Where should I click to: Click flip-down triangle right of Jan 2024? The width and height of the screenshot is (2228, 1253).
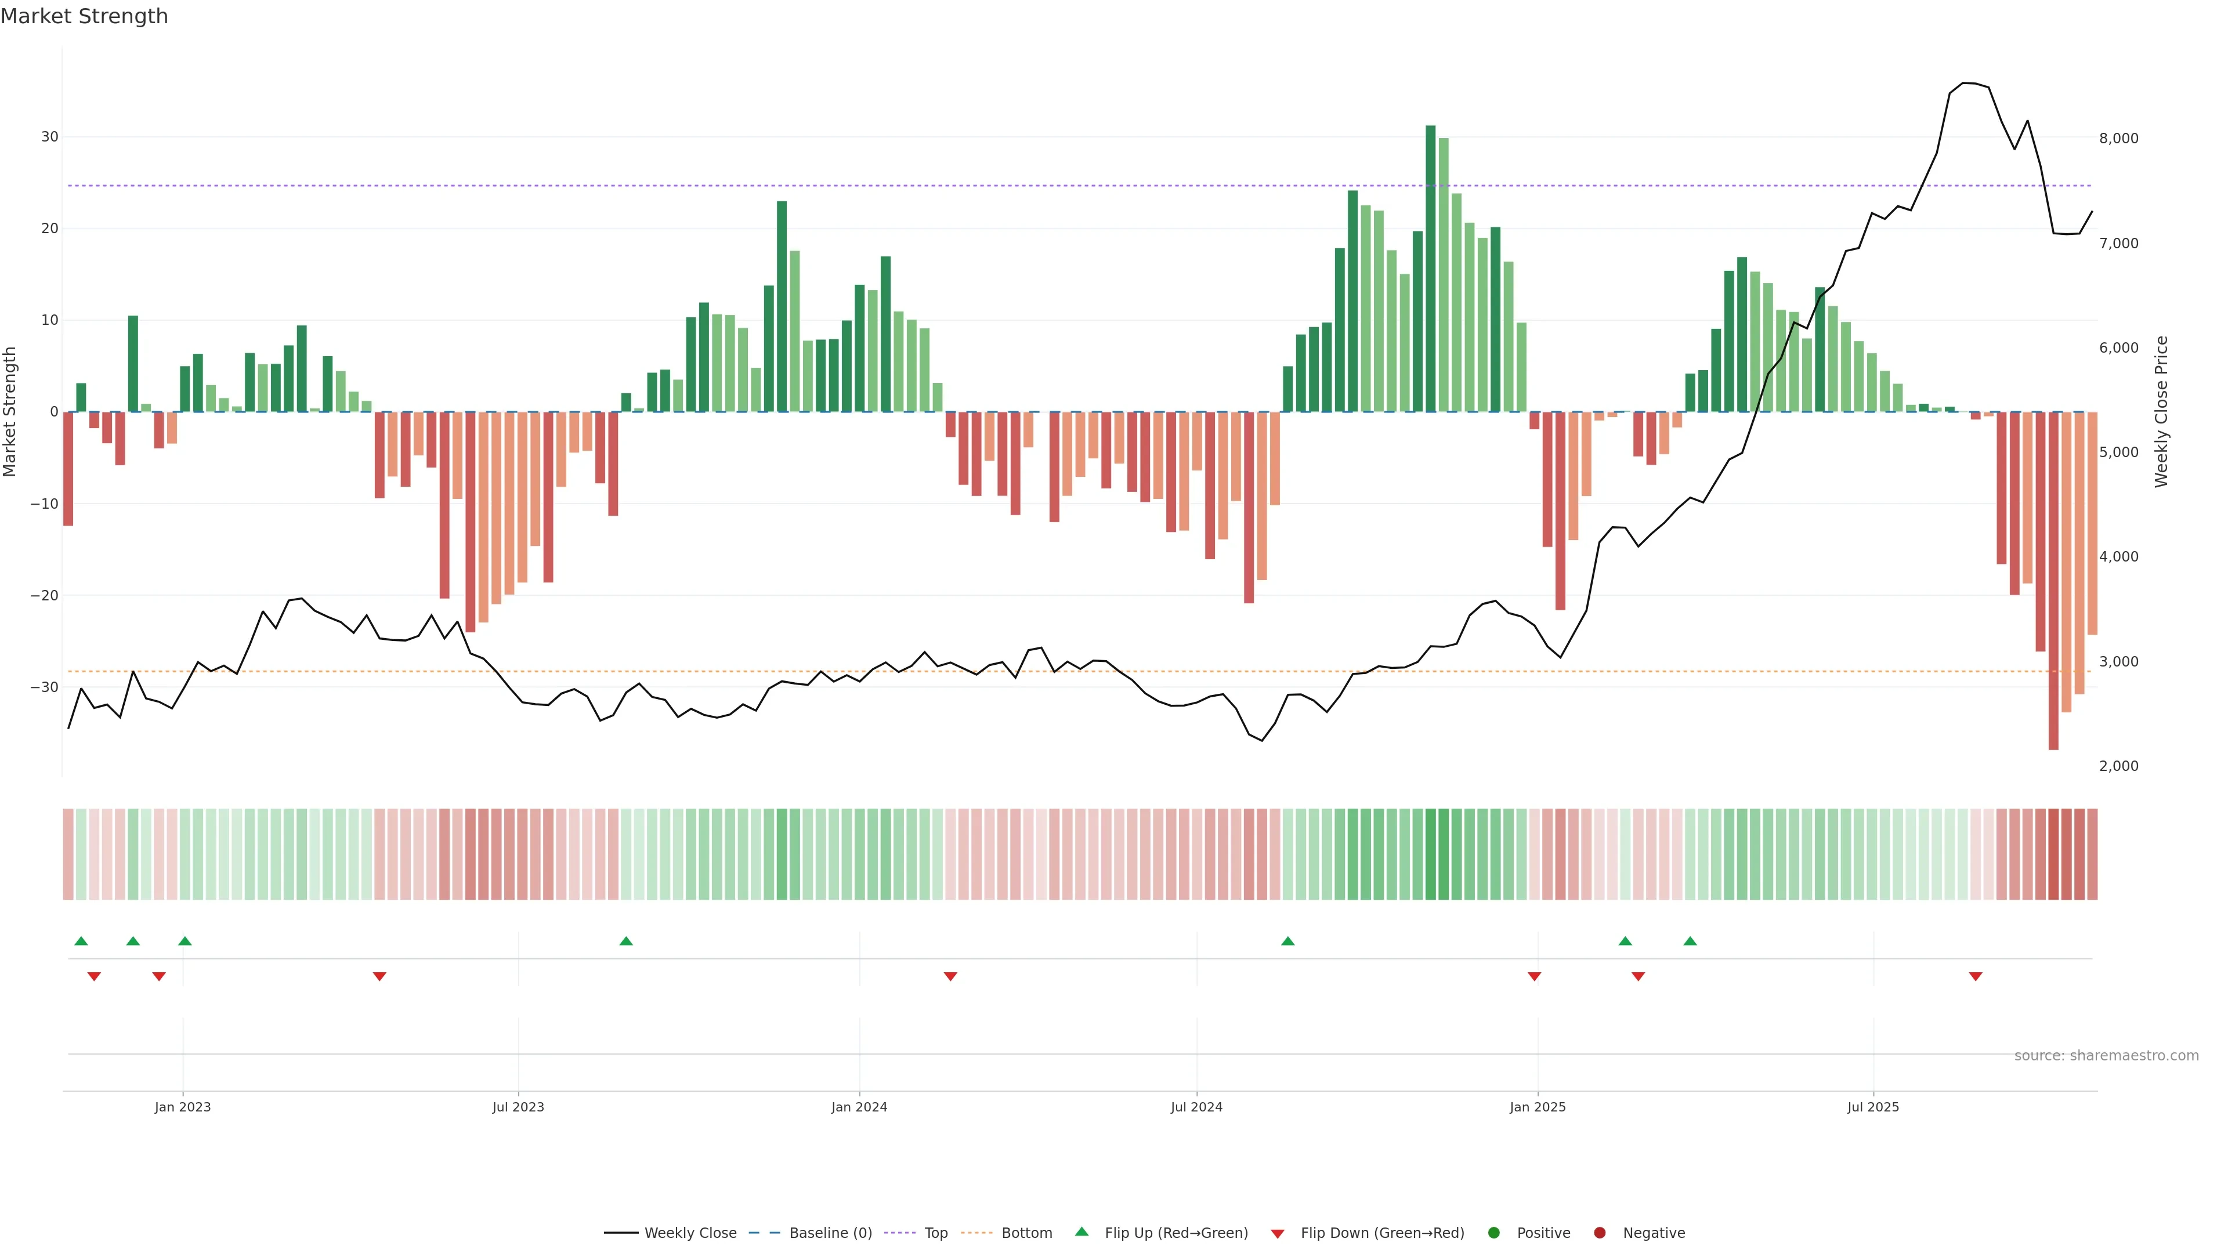pos(950,976)
